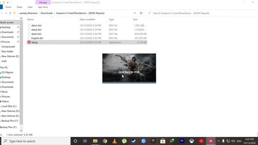Open YouTube Music taskbar icon
Image resolution: width=258 pixels, height=145 pixels.
pos(201,141)
